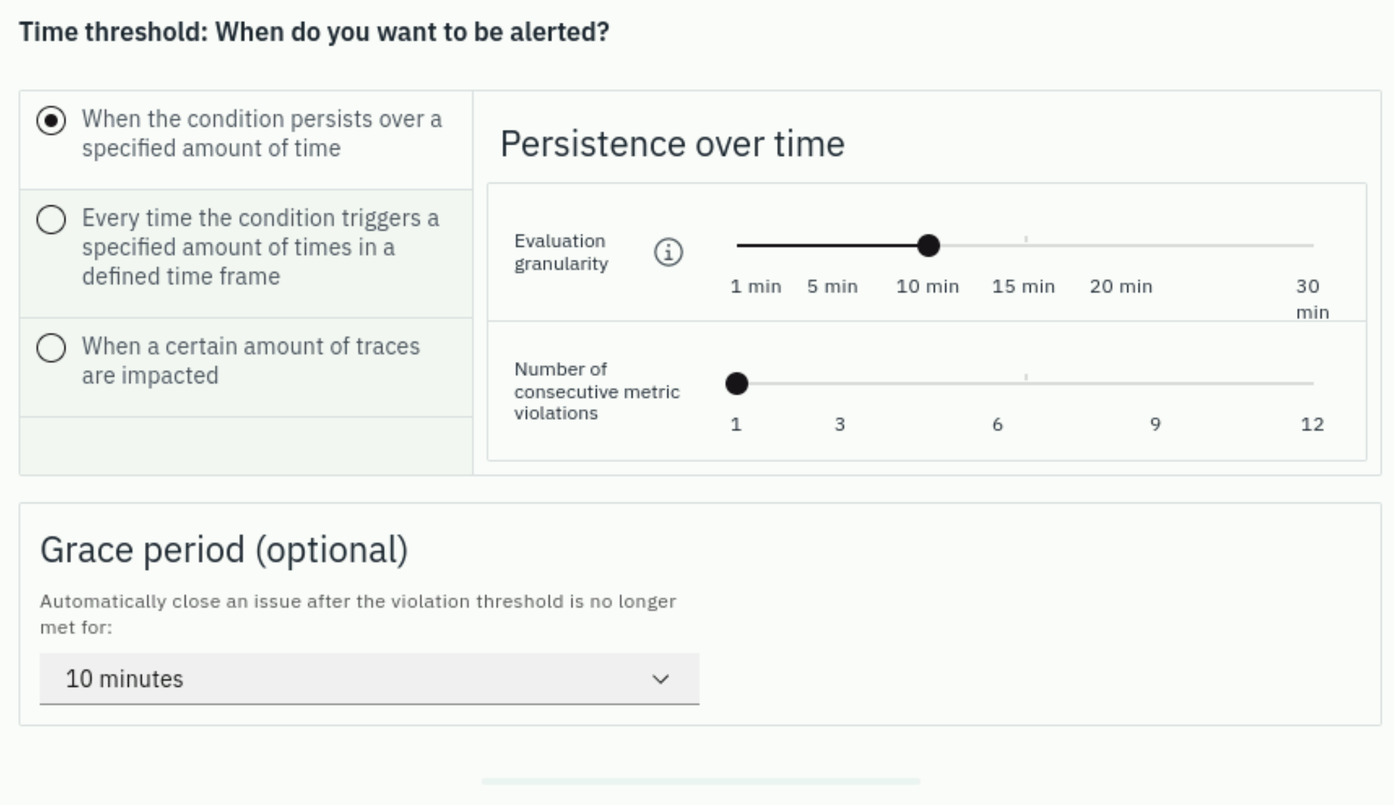Image resolution: width=1394 pixels, height=805 pixels.
Task: Select 'condition persists over specified time' radio
Action: pyautogui.click(x=51, y=121)
